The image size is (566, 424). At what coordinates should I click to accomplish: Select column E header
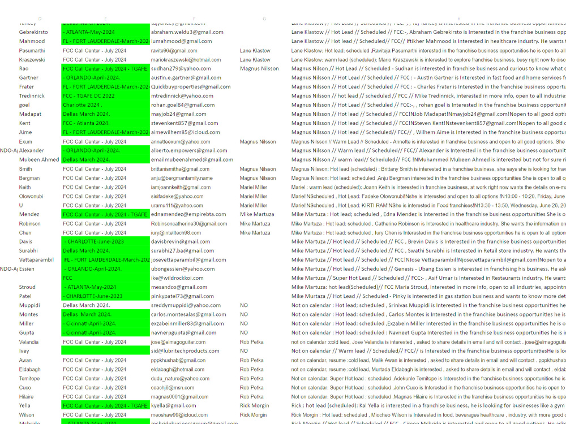(x=105, y=19)
